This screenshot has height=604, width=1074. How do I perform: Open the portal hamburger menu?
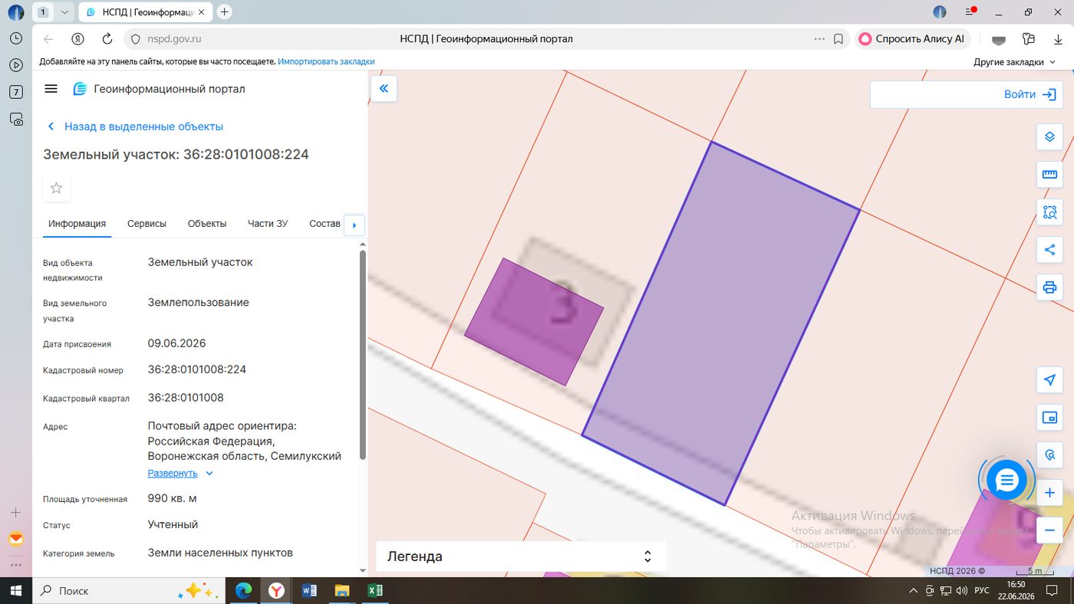tap(51, 89)
